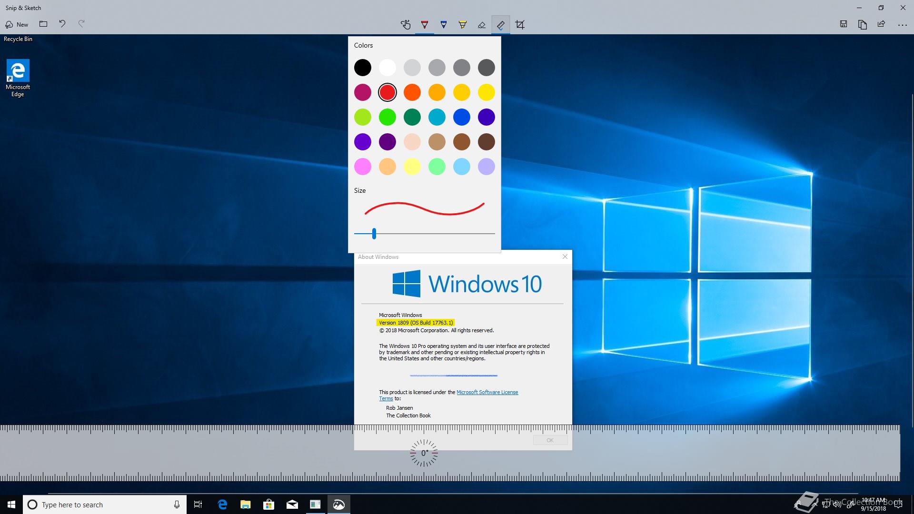Pick the lime green color swatch
This screenshot has width=914, height=514.
363,117
